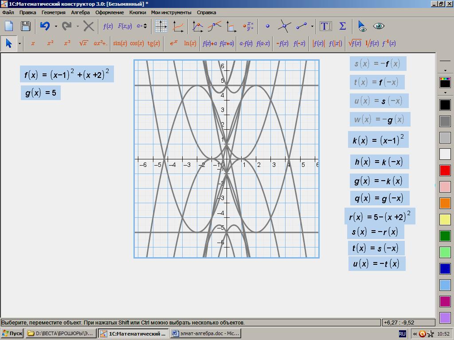
Task: Expand the segment tool dropdown arrow
Action: (x=312, y=26)
